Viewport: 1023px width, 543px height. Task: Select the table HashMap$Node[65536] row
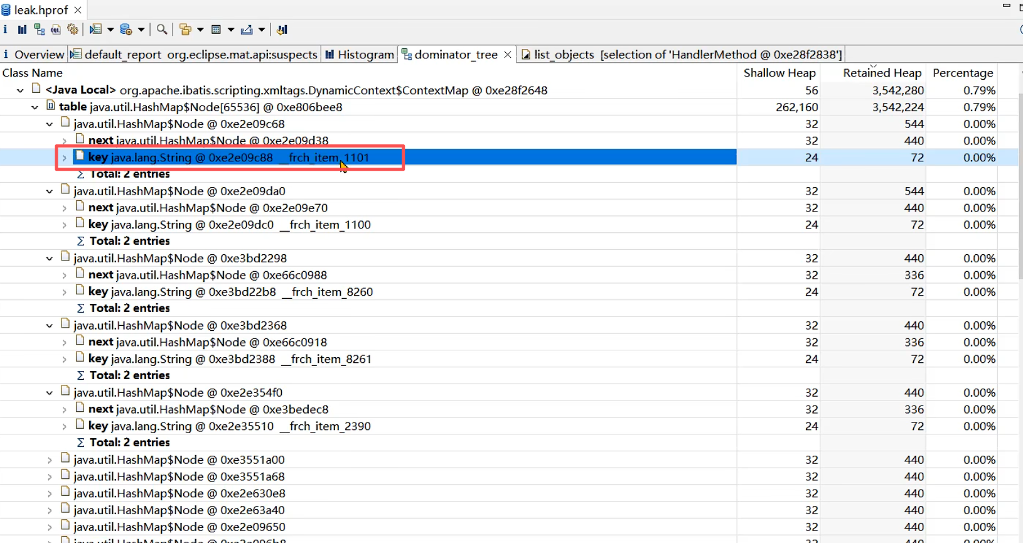coord(508,107)
